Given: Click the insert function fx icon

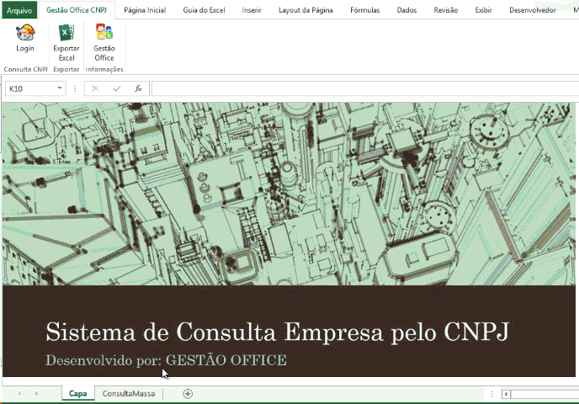Looking at the screenshot, I should pos(139,88).
